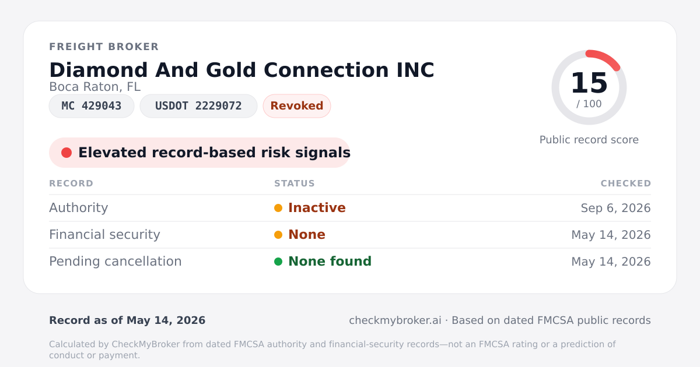
Task: Click the circular score gauge showing 15
Action: click(589, 87)
